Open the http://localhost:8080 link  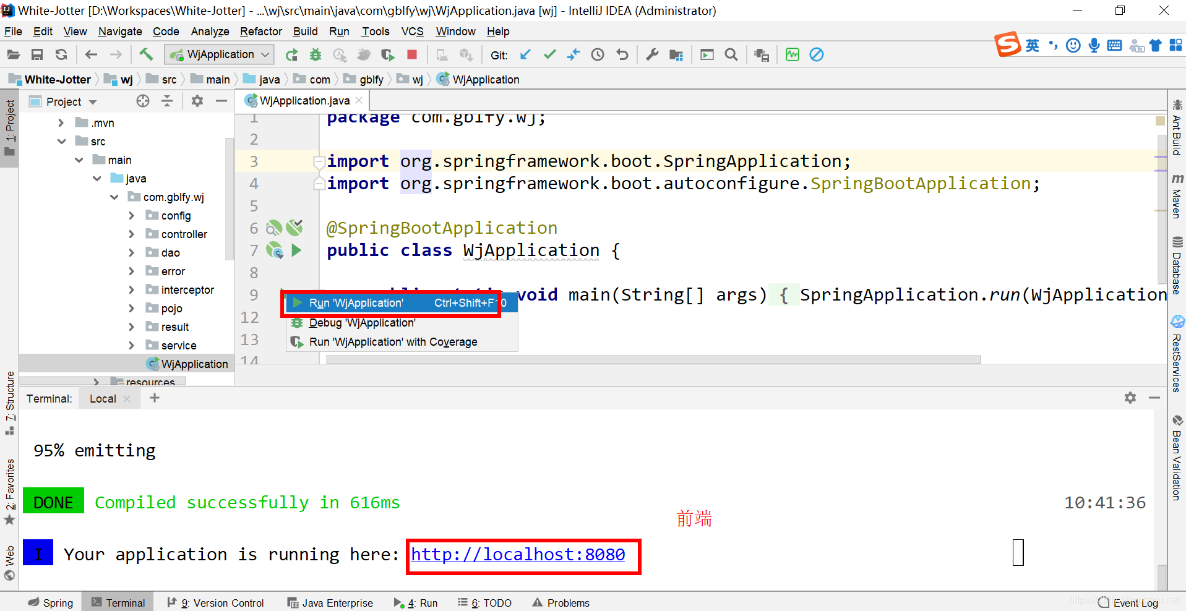coord(518,555)
